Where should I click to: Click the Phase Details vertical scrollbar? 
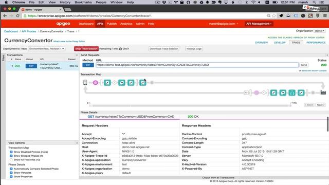coord(327,124)
